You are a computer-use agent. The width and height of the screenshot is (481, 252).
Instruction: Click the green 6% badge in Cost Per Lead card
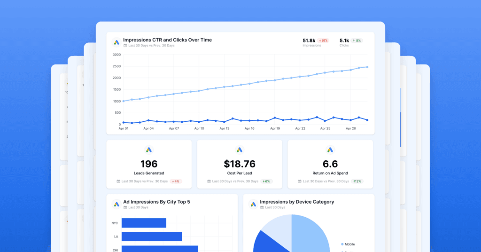(x=266, y=181)
